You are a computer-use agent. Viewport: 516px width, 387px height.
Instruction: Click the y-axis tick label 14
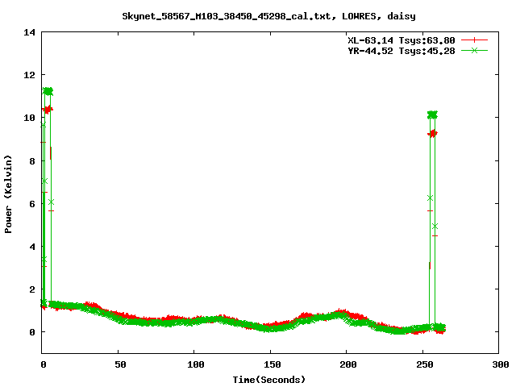29,32
